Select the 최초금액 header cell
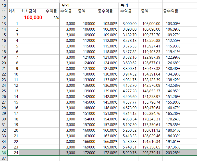Screen dimensions: 197x161 [32, 11]
